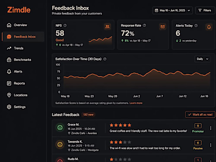Click the Reports document icon
This screenshot has height=162, width=216.
[9, 83]
